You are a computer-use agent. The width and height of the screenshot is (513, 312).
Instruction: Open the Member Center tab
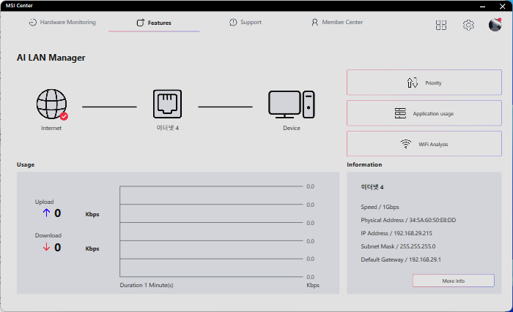(337, 22)
